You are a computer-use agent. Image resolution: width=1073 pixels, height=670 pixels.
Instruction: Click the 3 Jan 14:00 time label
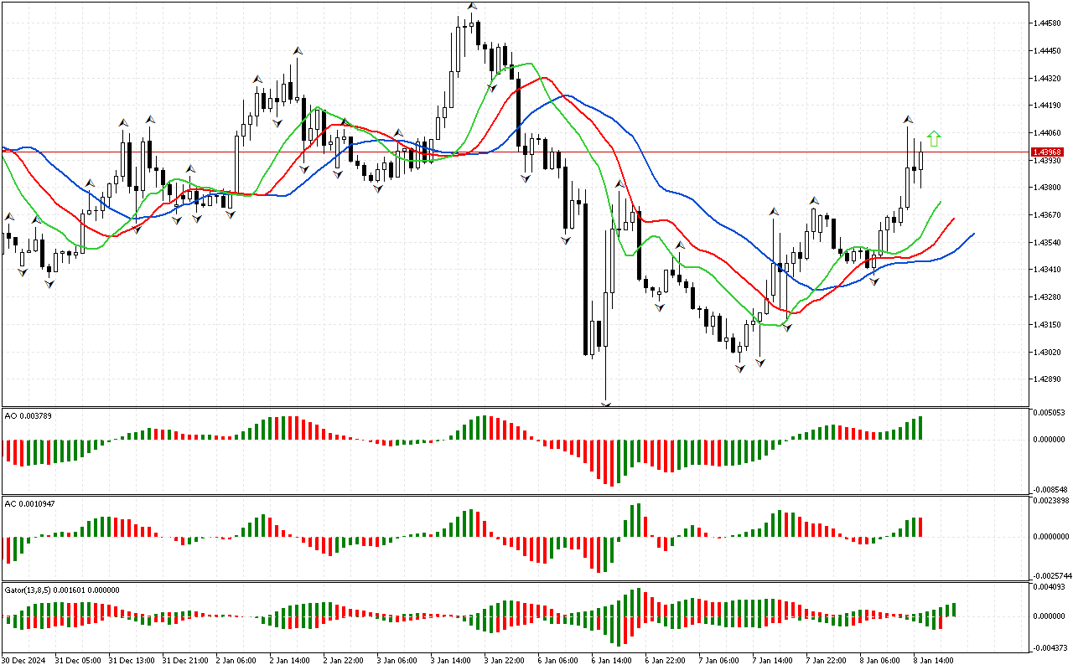coord(453,660)
